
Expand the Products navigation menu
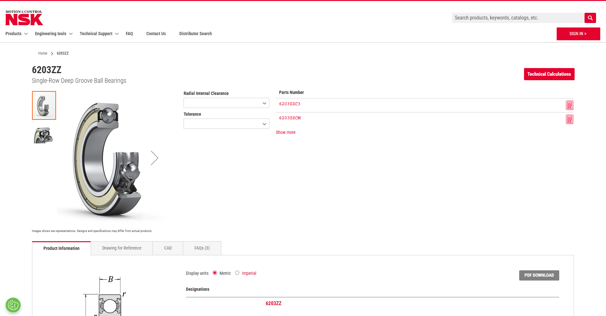pos(13,34)
